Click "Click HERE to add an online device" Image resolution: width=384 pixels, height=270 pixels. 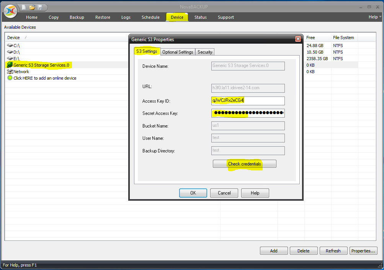[x=45, y=78]
